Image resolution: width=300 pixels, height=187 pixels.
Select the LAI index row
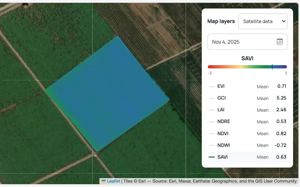tap(247, 110)
